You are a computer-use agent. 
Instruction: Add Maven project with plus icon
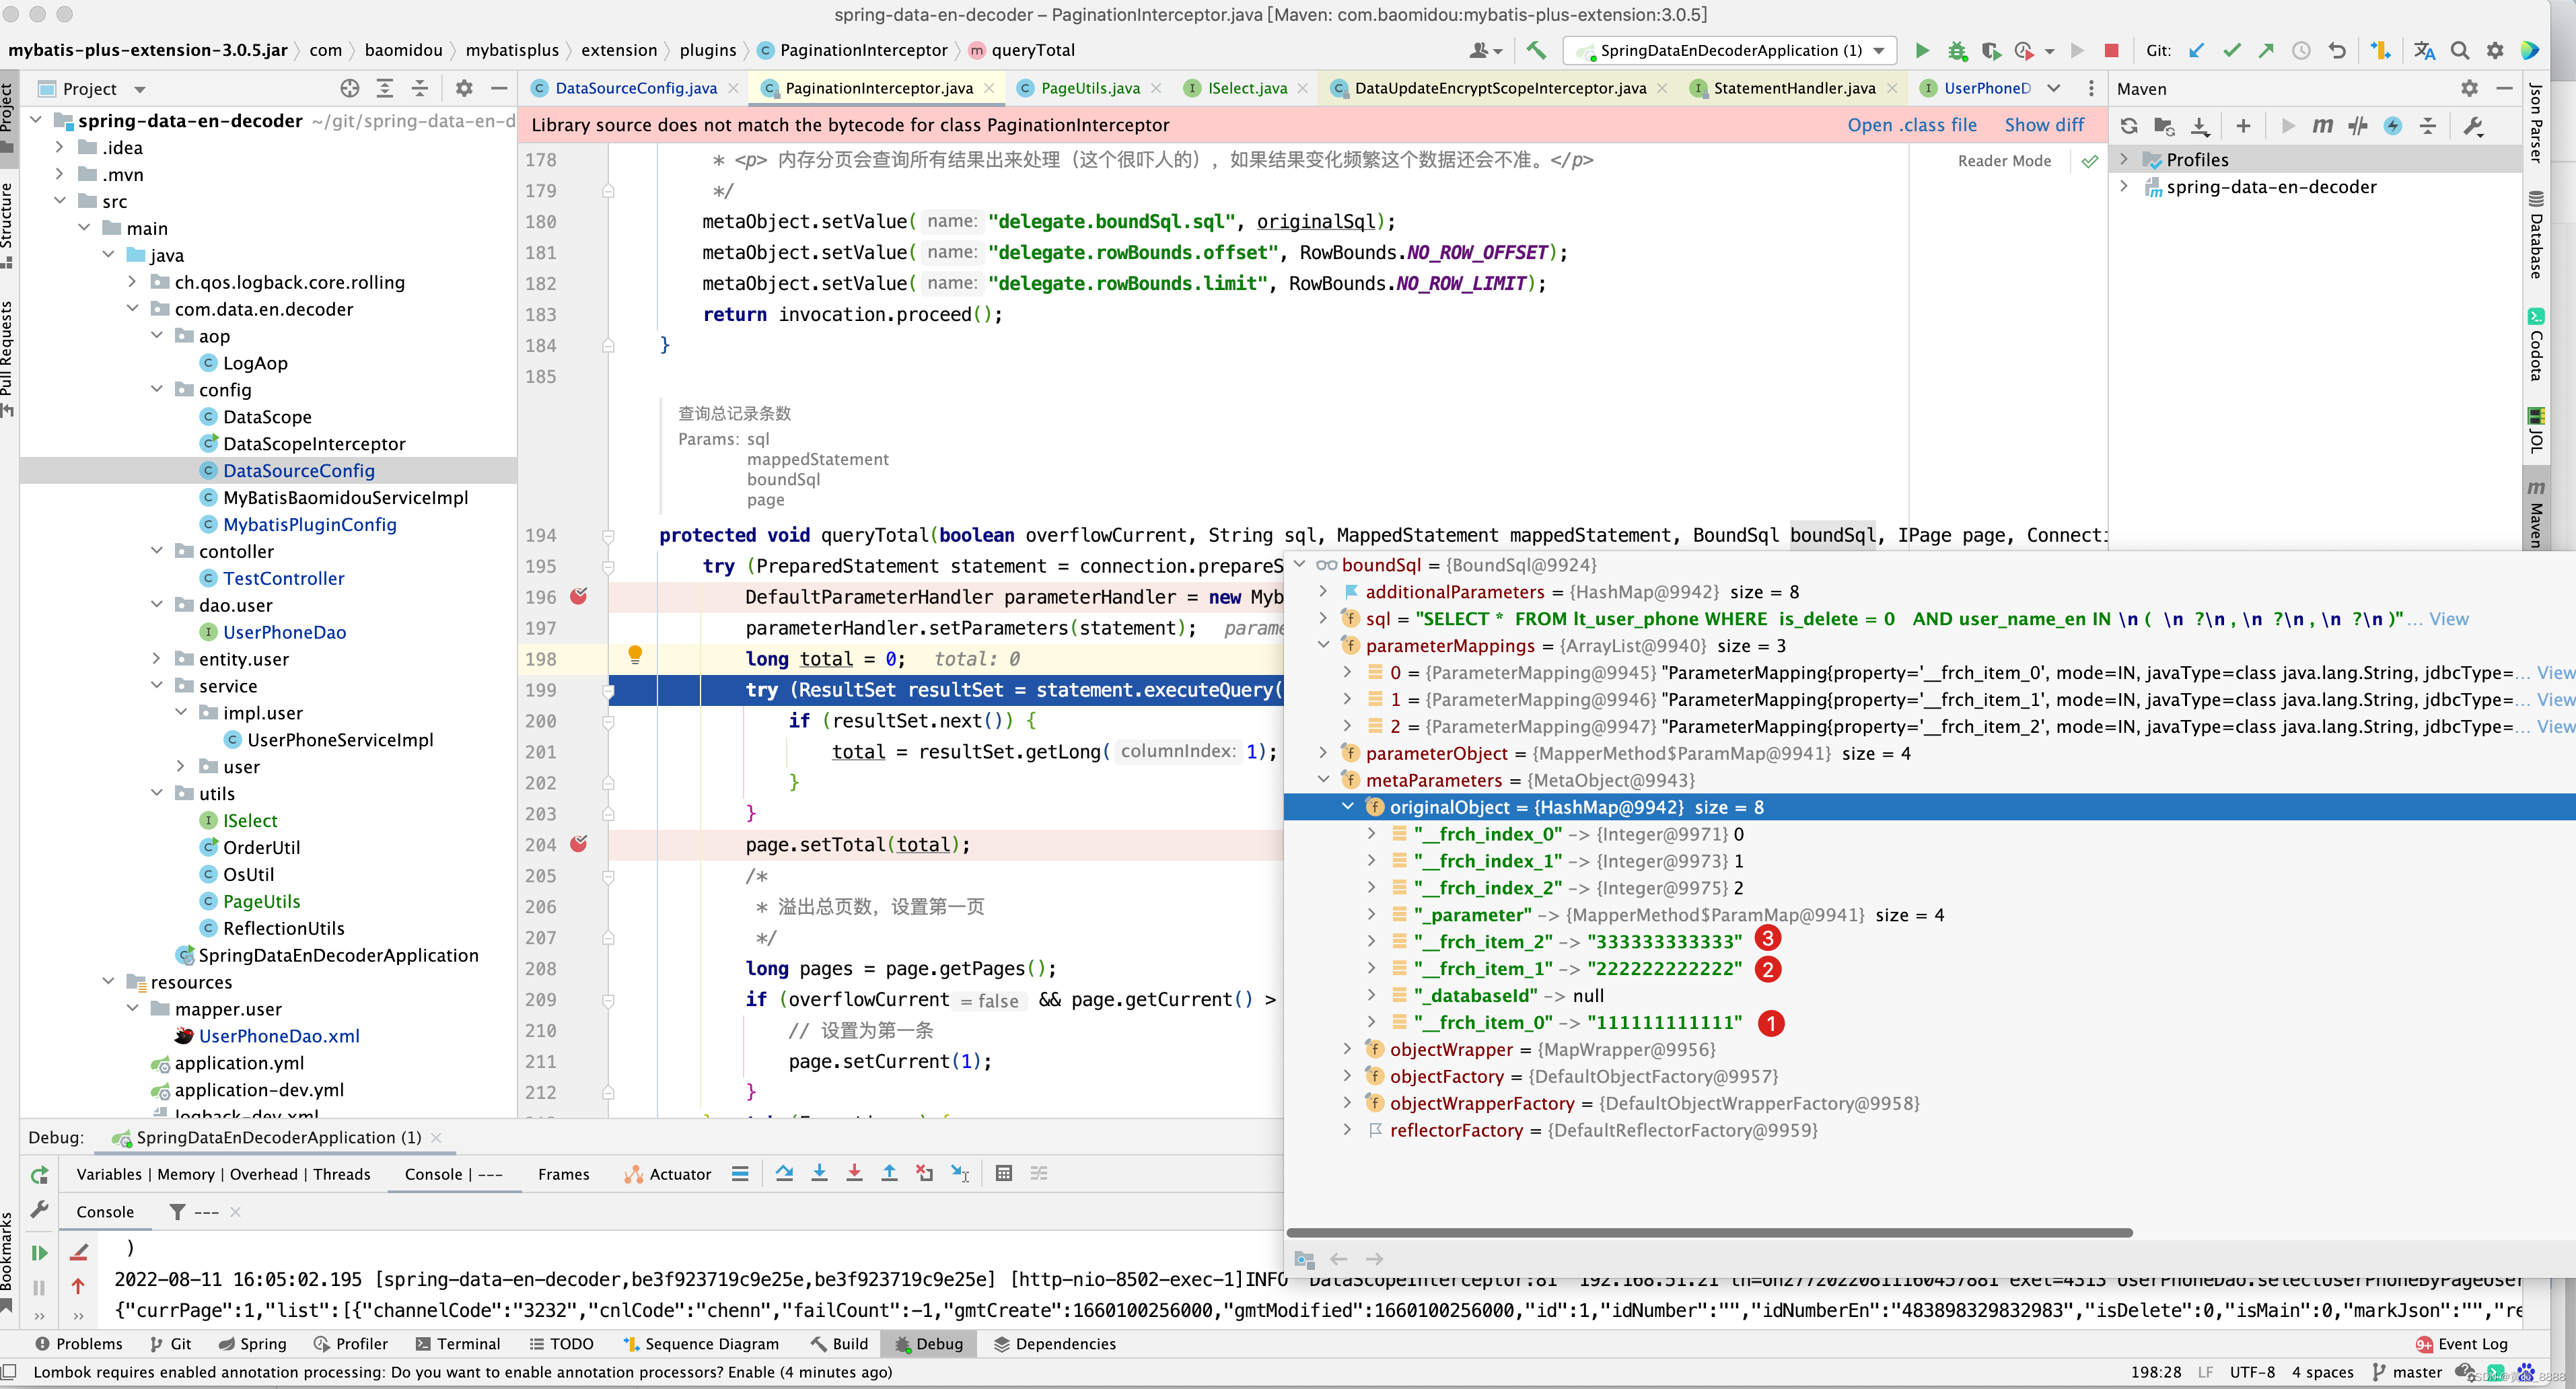(x=2243, y=126)
